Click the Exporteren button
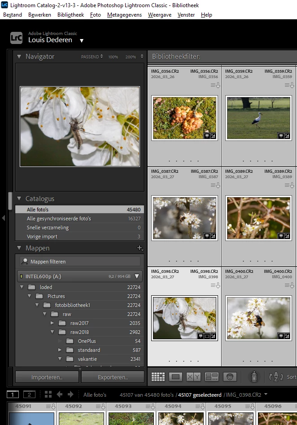297x425 pixels. (x=113, y=377)
